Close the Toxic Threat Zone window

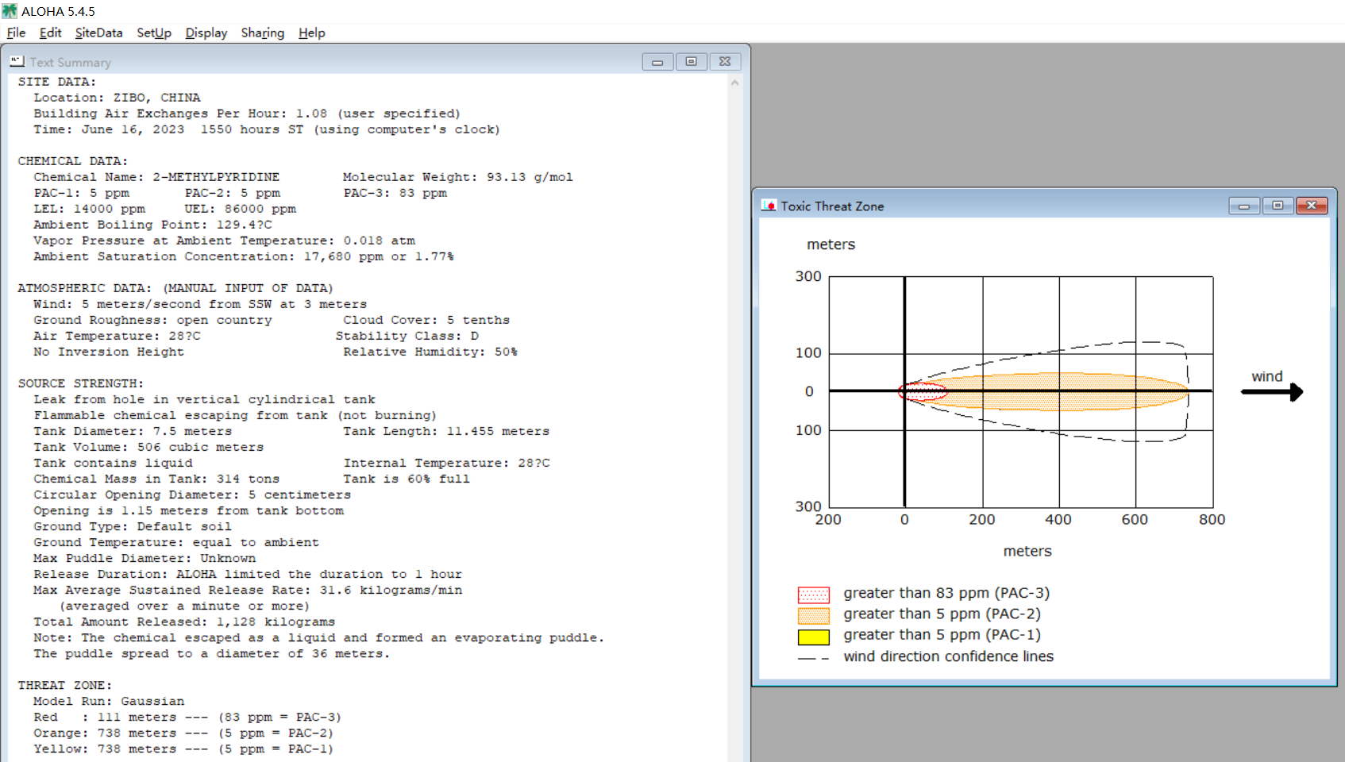click(1312, 206)
